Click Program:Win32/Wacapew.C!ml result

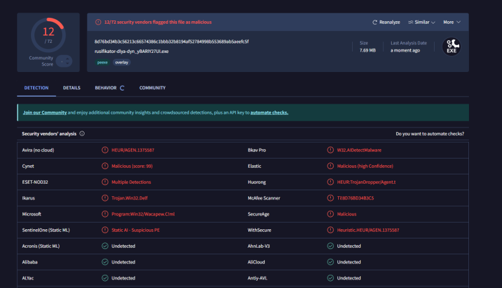tap(143, 214)
